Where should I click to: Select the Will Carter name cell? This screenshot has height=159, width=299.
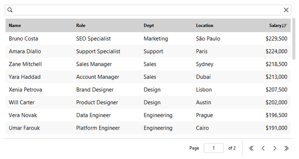pyautogui.click(x=22, y=102)
